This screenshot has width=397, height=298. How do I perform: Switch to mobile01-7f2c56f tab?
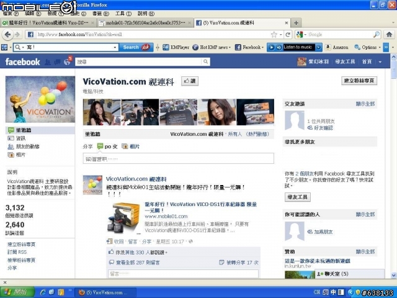coord(145,23)
